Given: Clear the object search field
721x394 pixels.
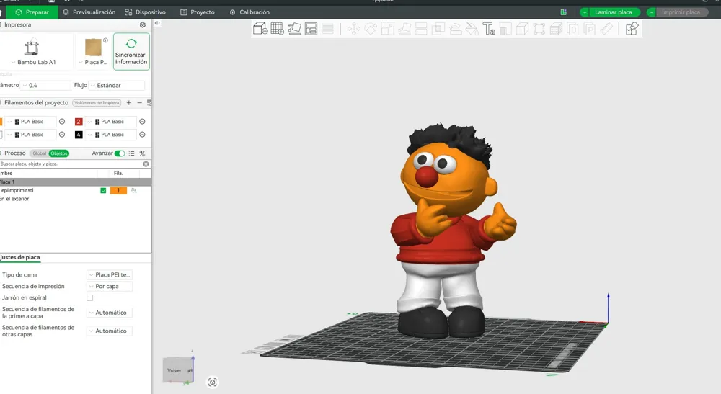Looking at the screenshot, I should [146, 164].
